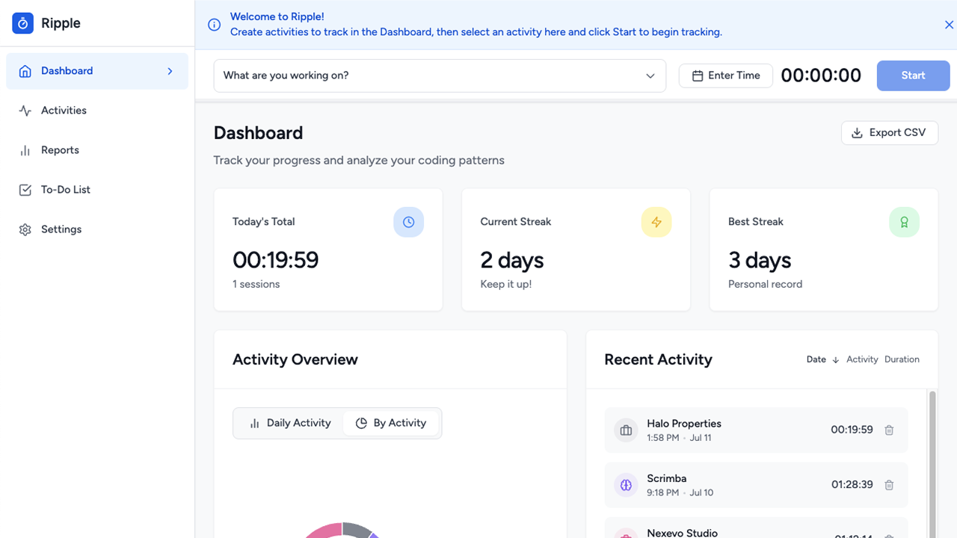The image size is (957, 538).
Task: Delete the Halo Properties session via trash icon
Action: 889,430
